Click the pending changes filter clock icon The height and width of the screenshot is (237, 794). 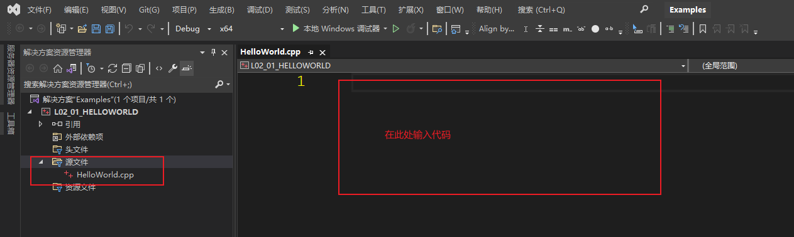click(91, 68)
